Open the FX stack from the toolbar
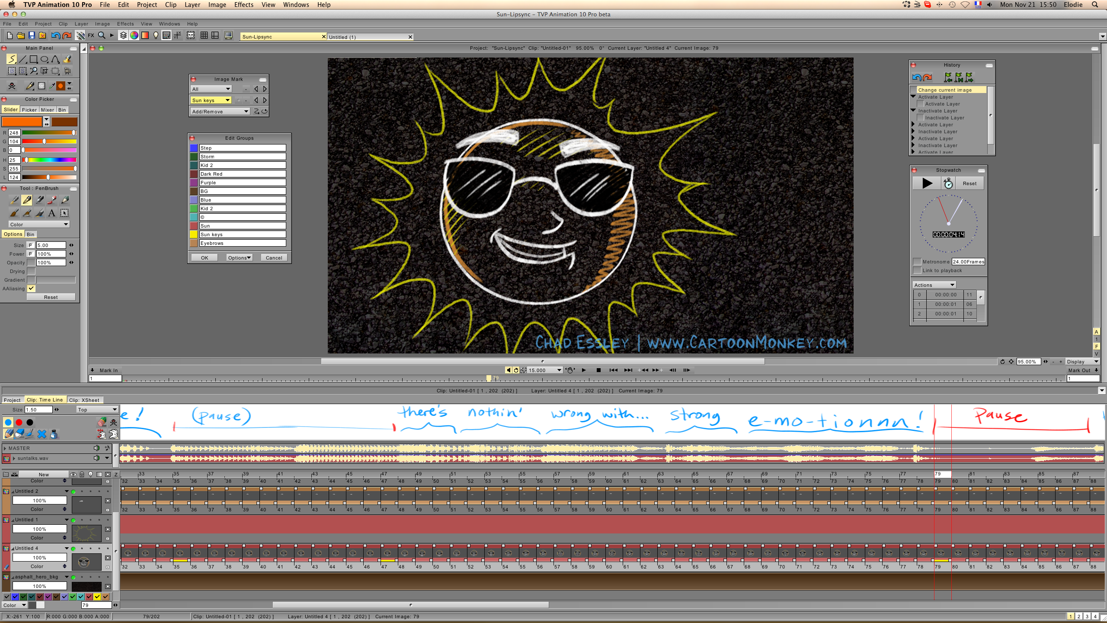Image resolution: width=1107 pixels, height=623 pixels. coord(91,35)
